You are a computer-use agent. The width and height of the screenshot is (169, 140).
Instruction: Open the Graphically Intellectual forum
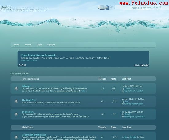(34, 135)
